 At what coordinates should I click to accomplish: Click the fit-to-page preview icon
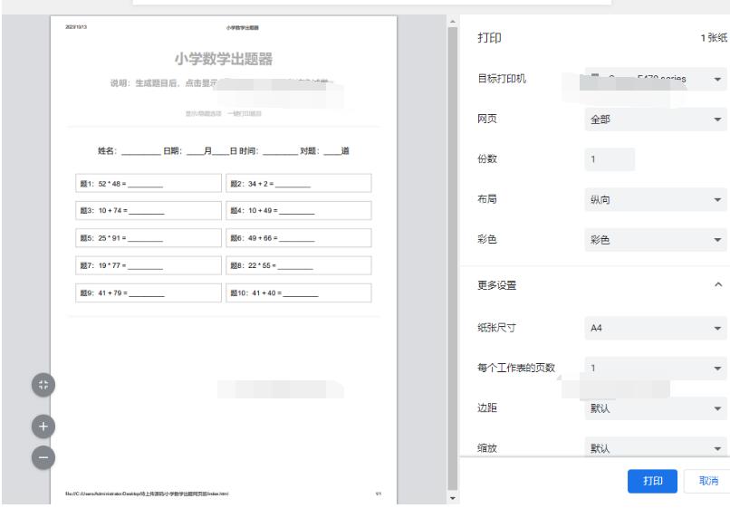point(43,385)
